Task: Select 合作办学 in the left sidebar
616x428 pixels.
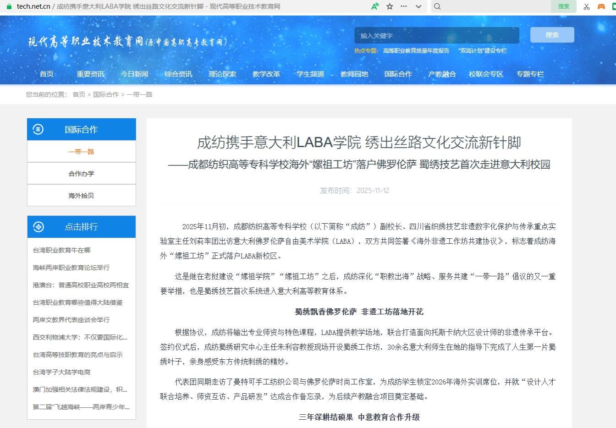Action: pos(81,174)
